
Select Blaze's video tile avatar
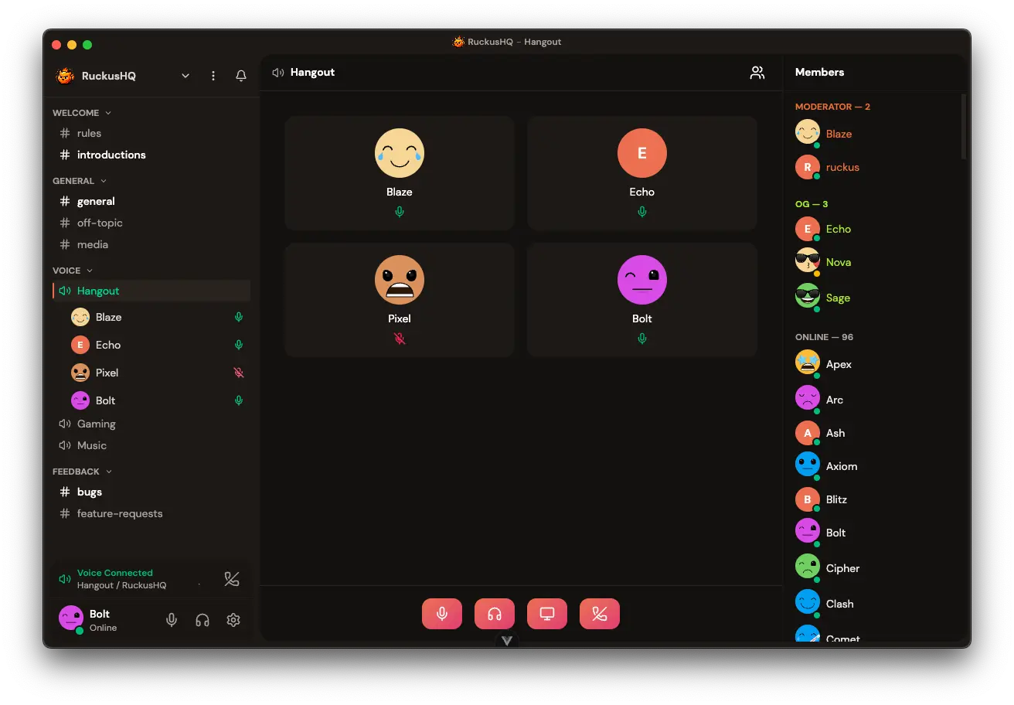coord(400,153)
